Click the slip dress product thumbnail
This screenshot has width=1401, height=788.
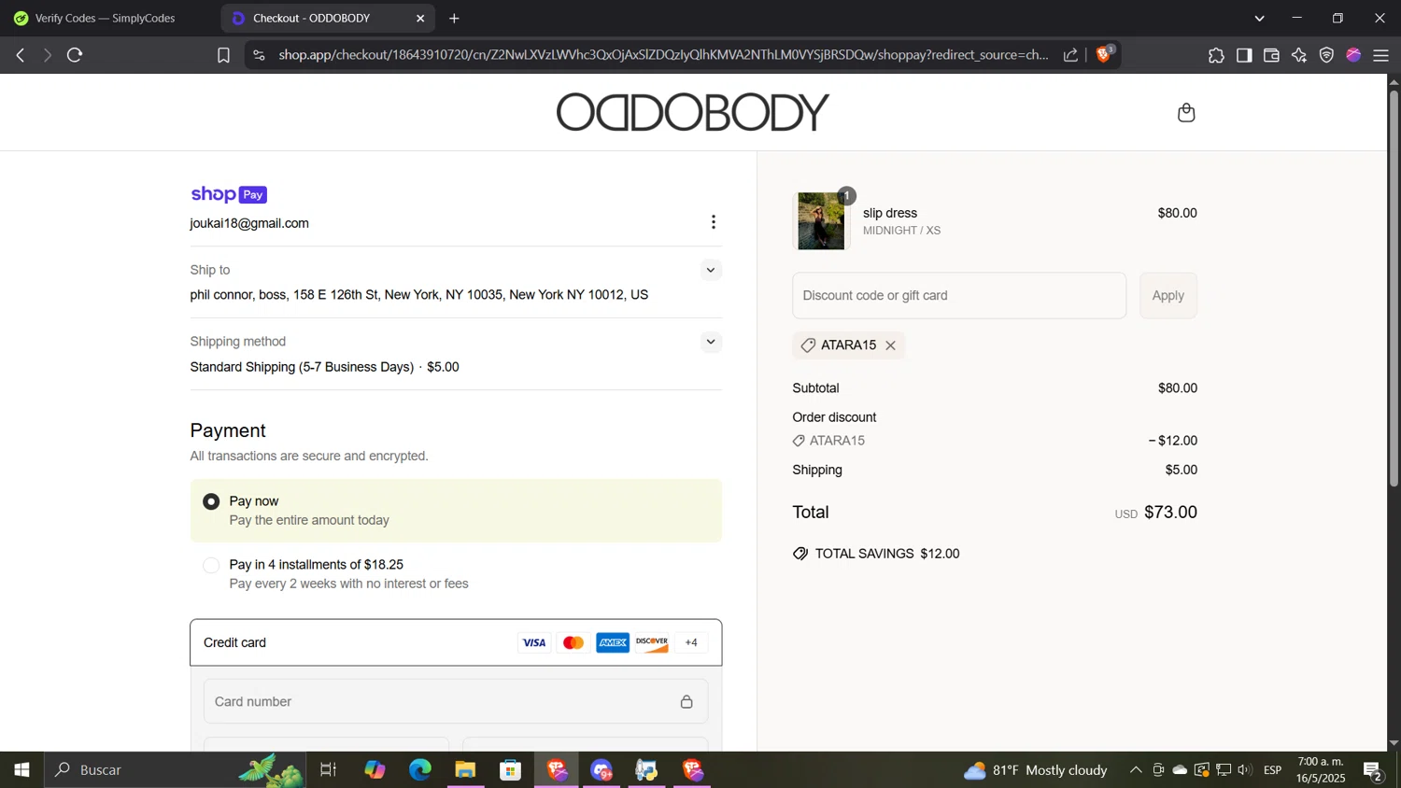[x=821, y=221]
